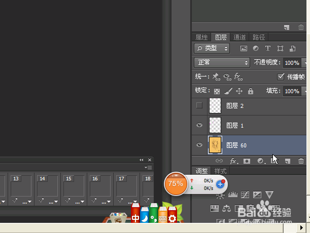Switch to the 图层 tab
Image resolution: width=310 pixels, height=233 pixels.
click(221, 37)
